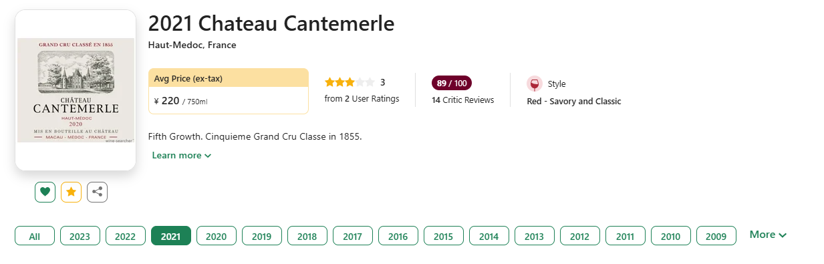Switch to the 2022 vintage
The height and width of the screenshot is (264, 824).
coord(126,236)
